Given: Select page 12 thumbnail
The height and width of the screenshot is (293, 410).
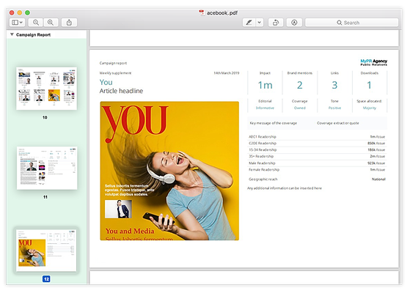Looking at the screenshot, I should click(x=46, y=251).
